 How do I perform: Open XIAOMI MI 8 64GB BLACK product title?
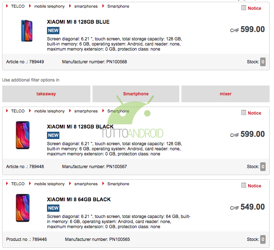click(x=79, y=199)
